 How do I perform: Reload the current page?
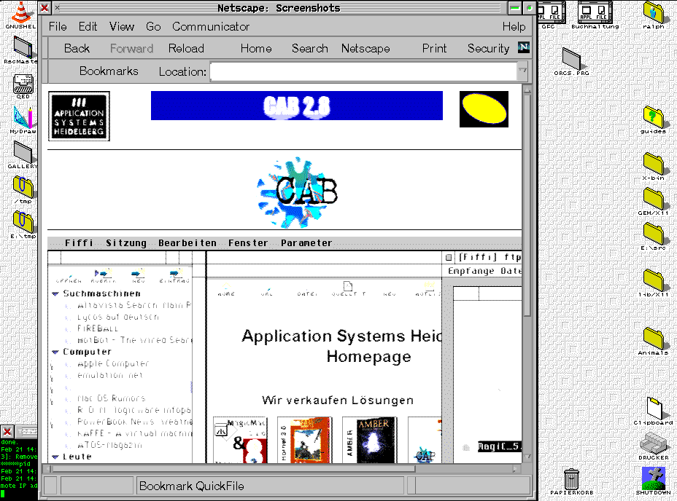click(x=186, y=48)
